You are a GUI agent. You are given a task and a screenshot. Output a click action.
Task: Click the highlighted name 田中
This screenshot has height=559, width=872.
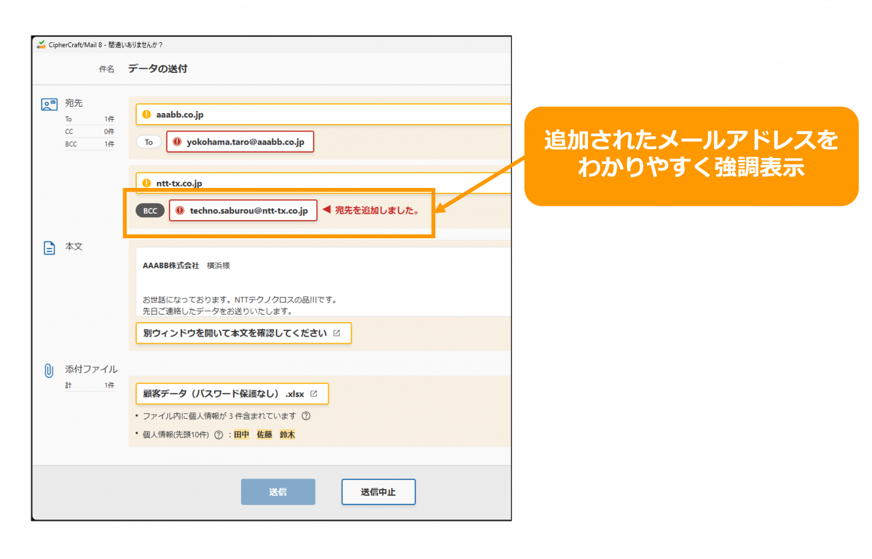(x=242, y=435)
